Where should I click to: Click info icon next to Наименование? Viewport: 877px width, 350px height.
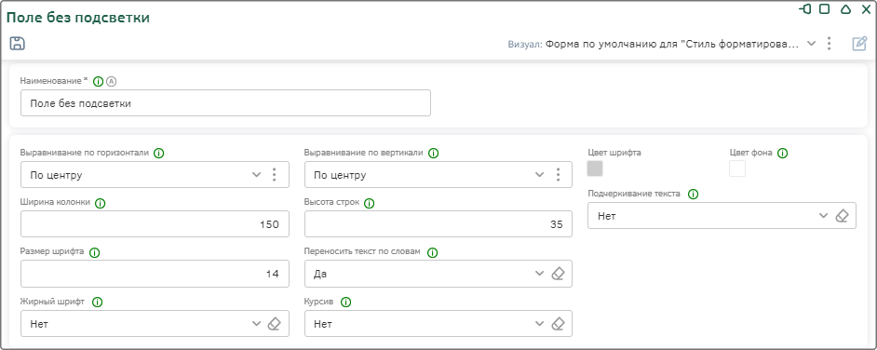pyautogui.click(x=99, y=82)
